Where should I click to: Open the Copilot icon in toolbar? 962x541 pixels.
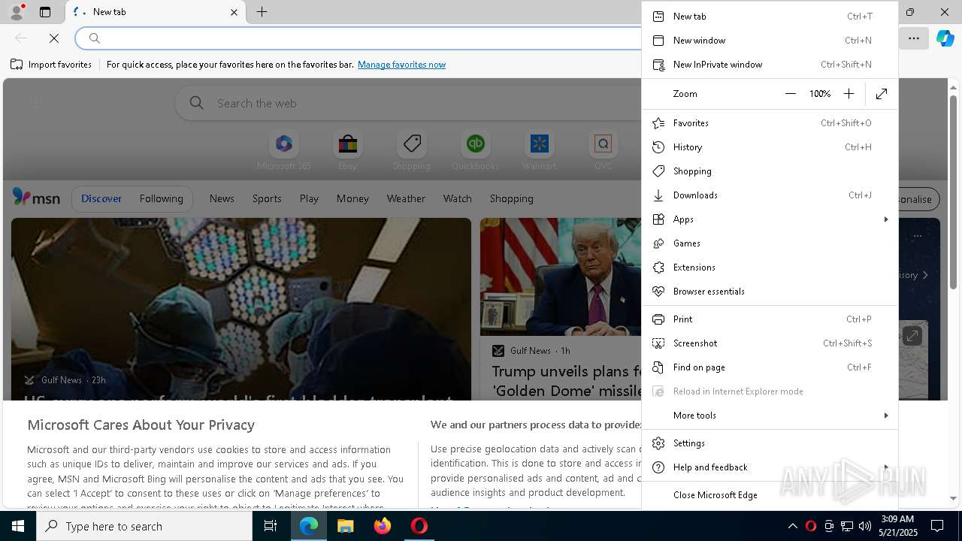coord(945,38)
